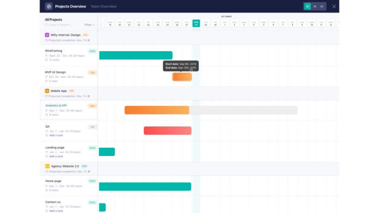The image size is (379, 213).
Task: Open the Filter dropdown
Action: (x=89, y=25)
